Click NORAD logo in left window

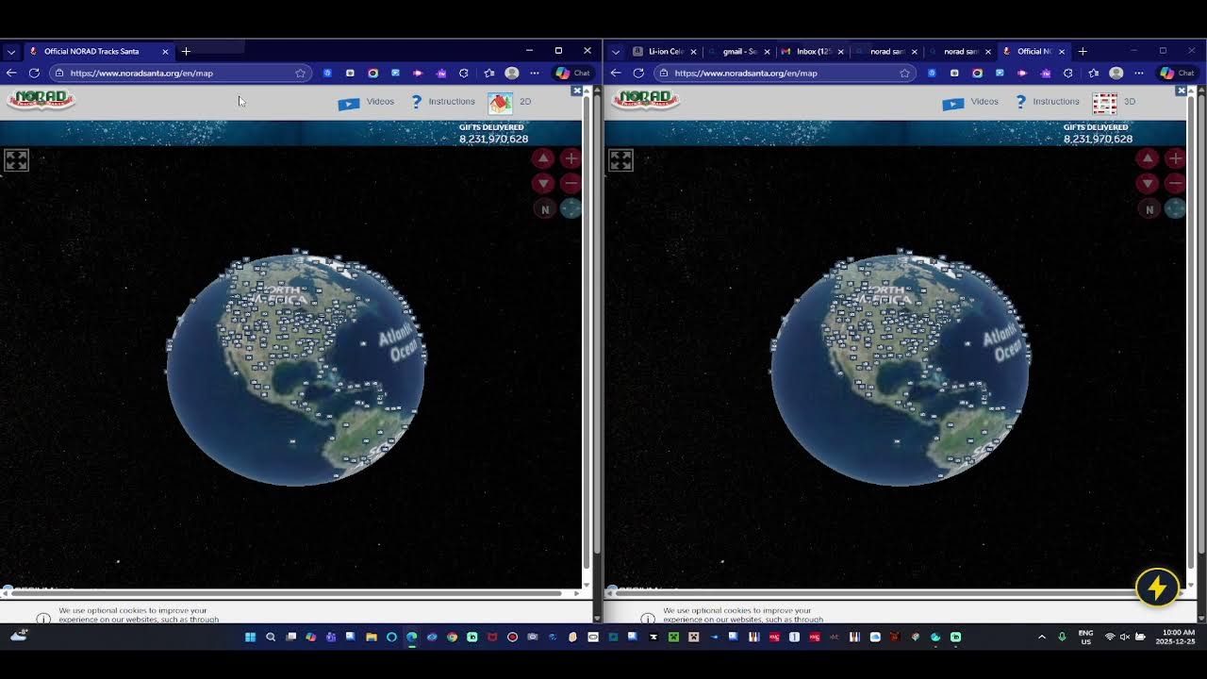click(x=41, y=99)
